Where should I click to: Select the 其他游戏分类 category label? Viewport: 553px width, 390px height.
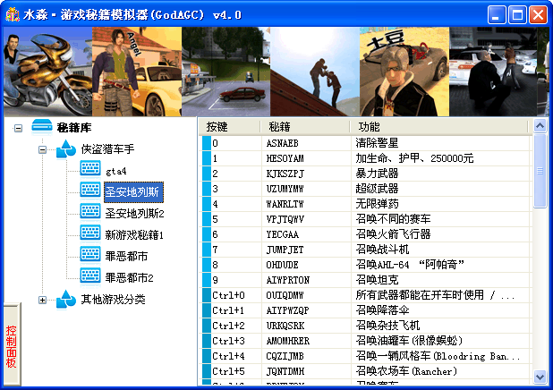click(114, 300)
